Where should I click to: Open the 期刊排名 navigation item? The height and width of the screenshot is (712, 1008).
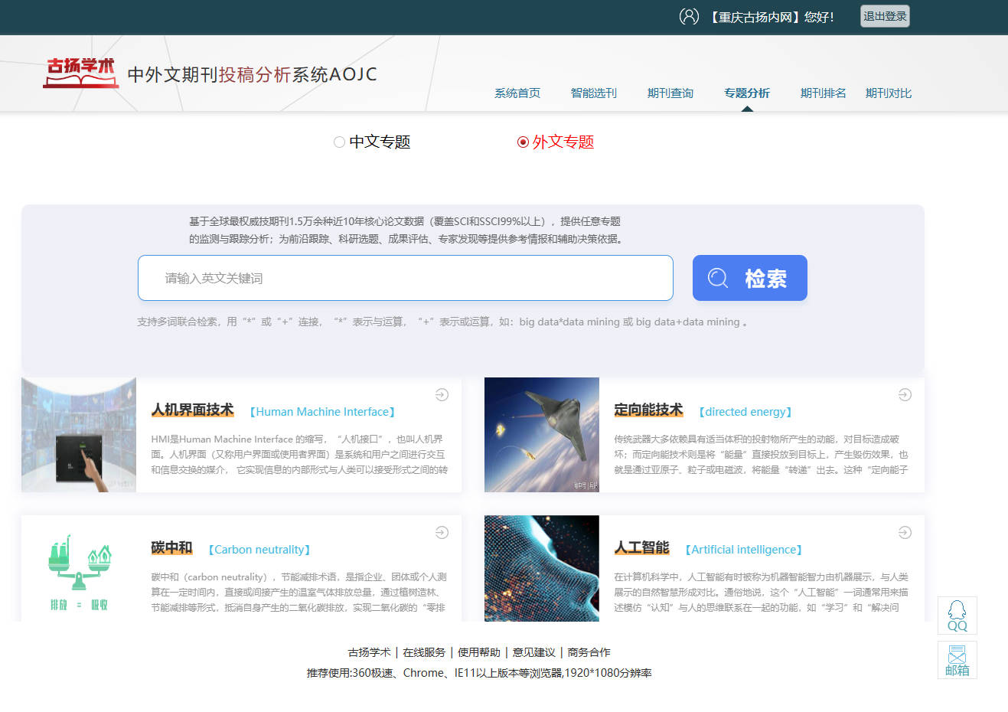(x=823, y=93)
